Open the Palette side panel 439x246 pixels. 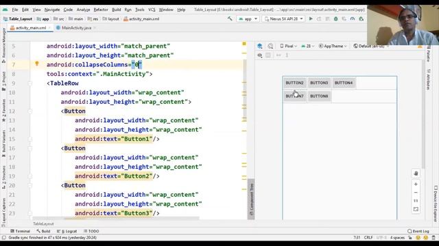point(428,54)
